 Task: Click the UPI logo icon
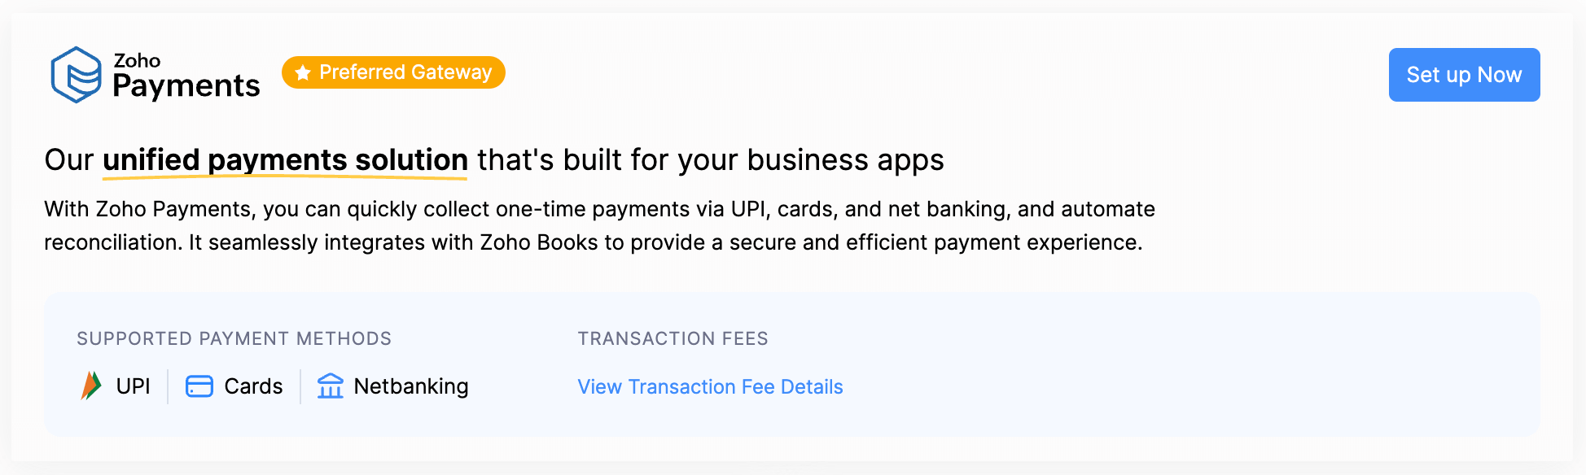91,386
